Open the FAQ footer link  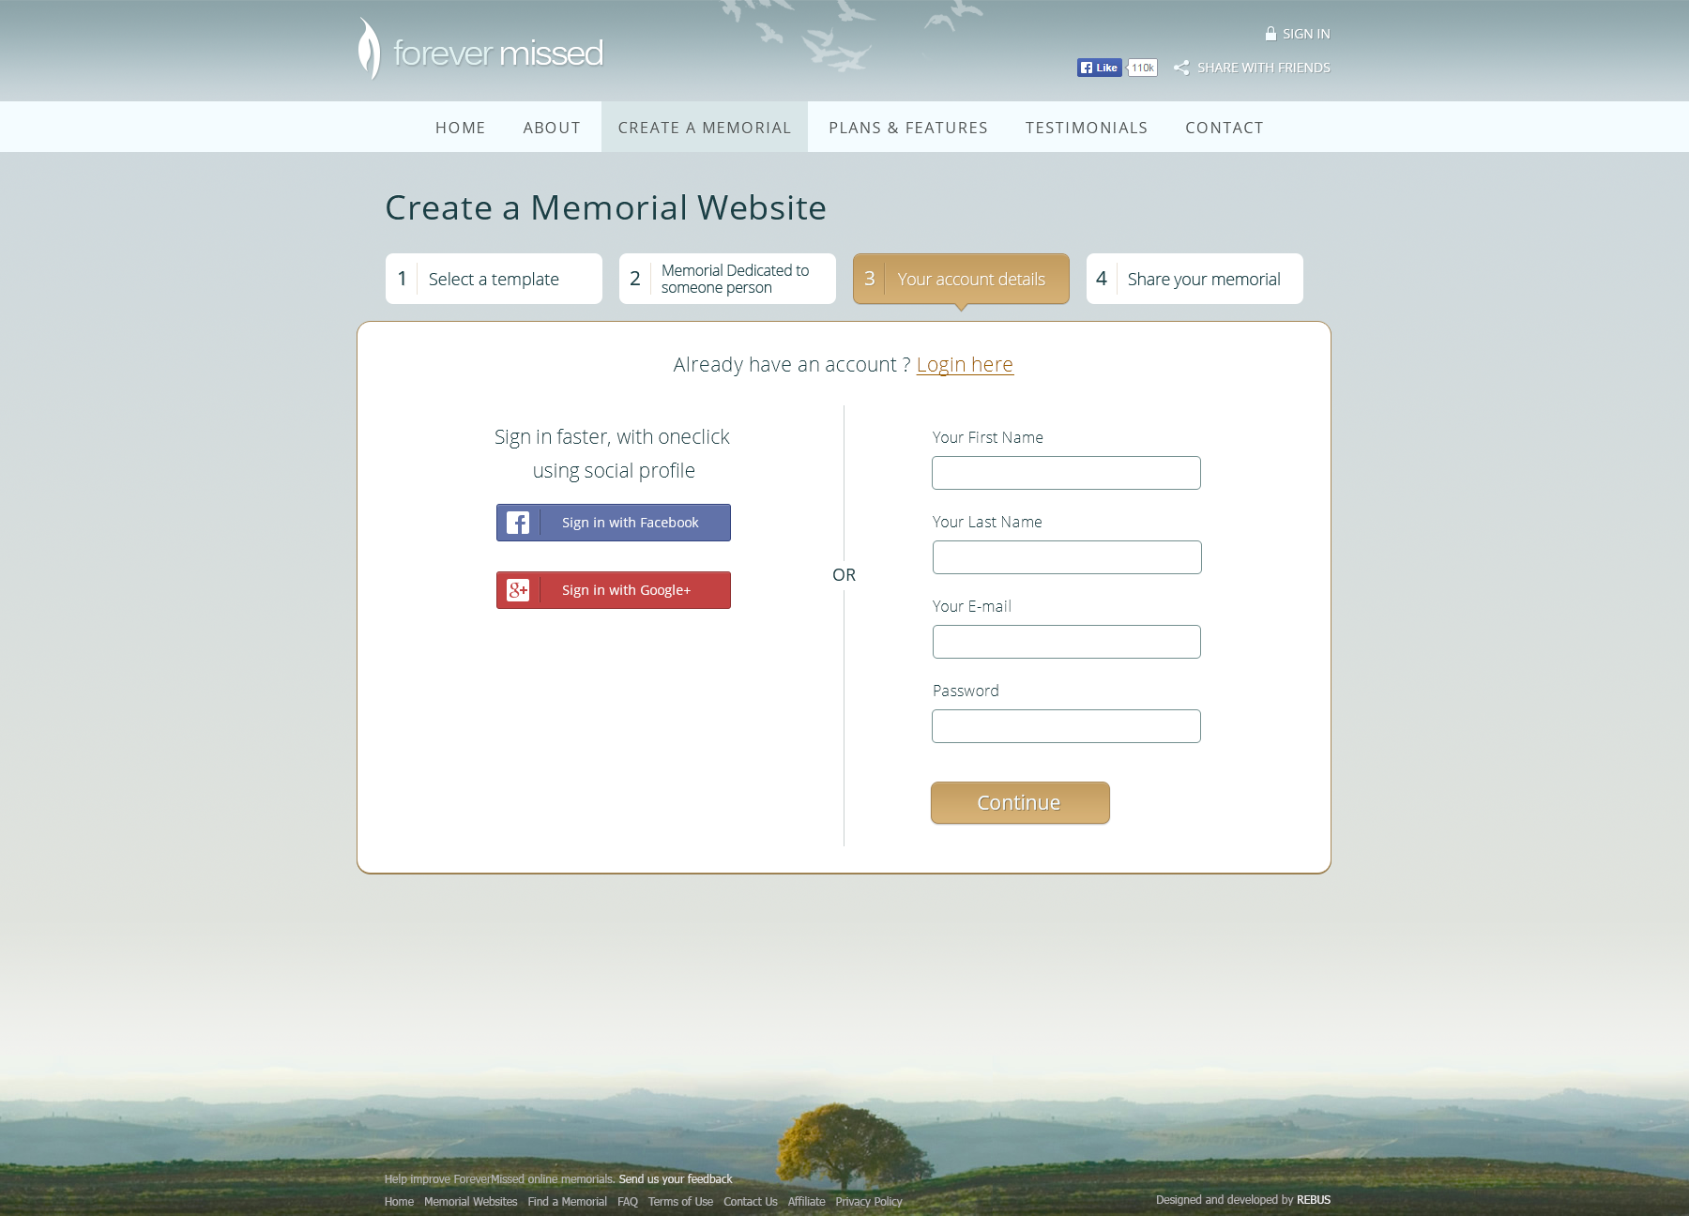click(x=628, y=1202)
